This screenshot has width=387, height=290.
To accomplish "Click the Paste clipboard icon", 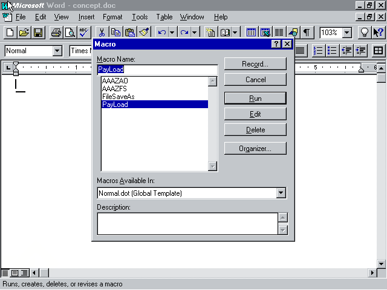I will (130, 32).
